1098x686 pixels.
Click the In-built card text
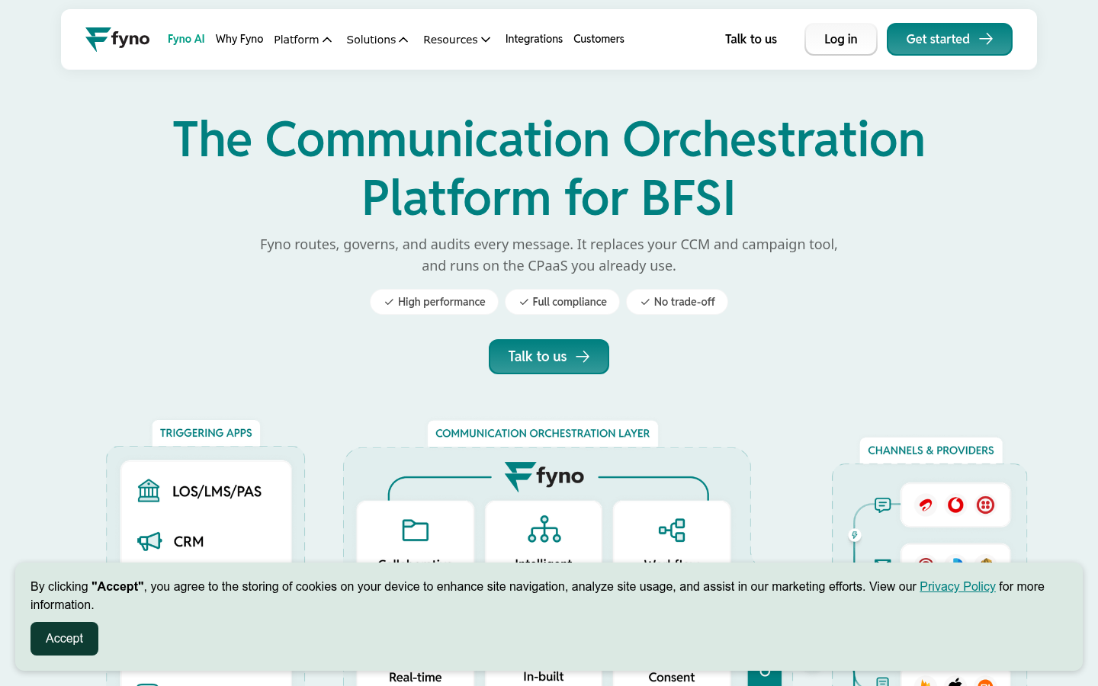544,676
